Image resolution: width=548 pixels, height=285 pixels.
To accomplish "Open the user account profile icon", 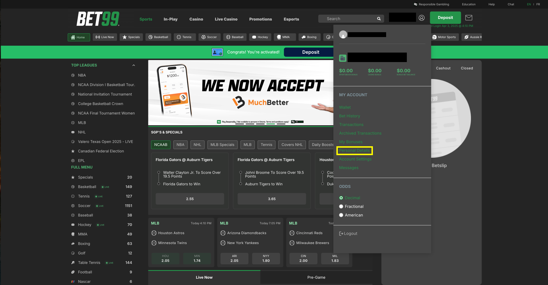I will 421,18.
